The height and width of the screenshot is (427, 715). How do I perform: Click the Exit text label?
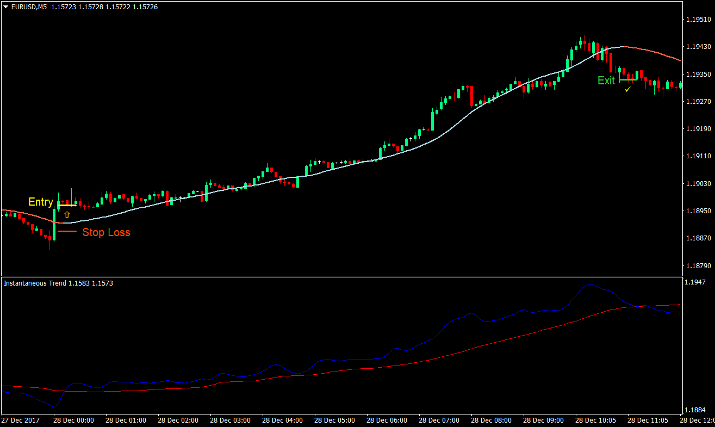[606, 81]
